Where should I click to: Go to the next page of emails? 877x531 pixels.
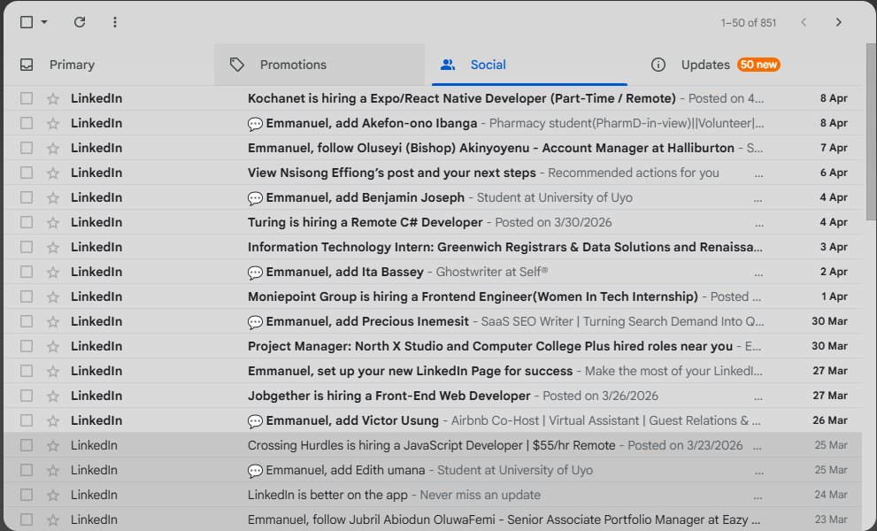coord(838,22)
